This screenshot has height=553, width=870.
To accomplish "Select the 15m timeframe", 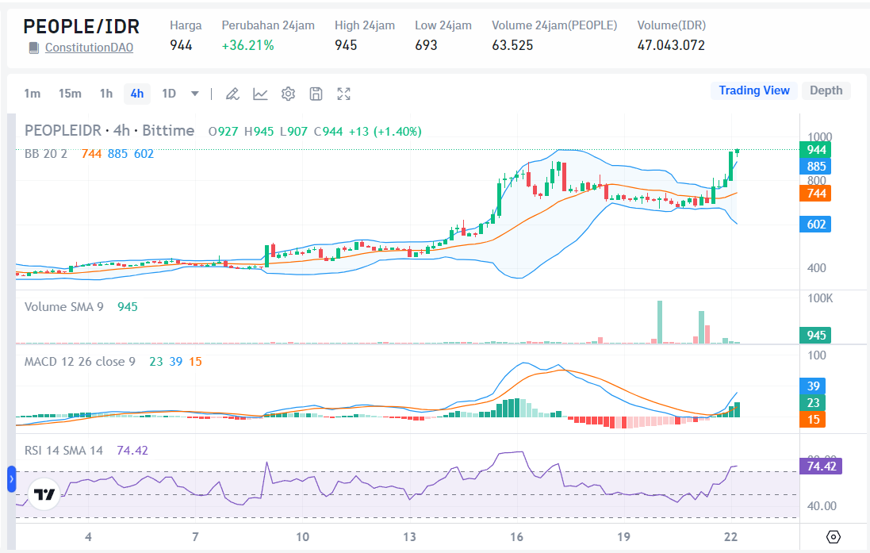I will tap(70, 94).
